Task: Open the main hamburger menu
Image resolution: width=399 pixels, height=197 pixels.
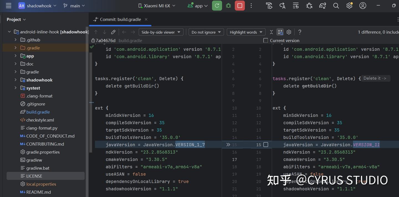Action: 8,6
